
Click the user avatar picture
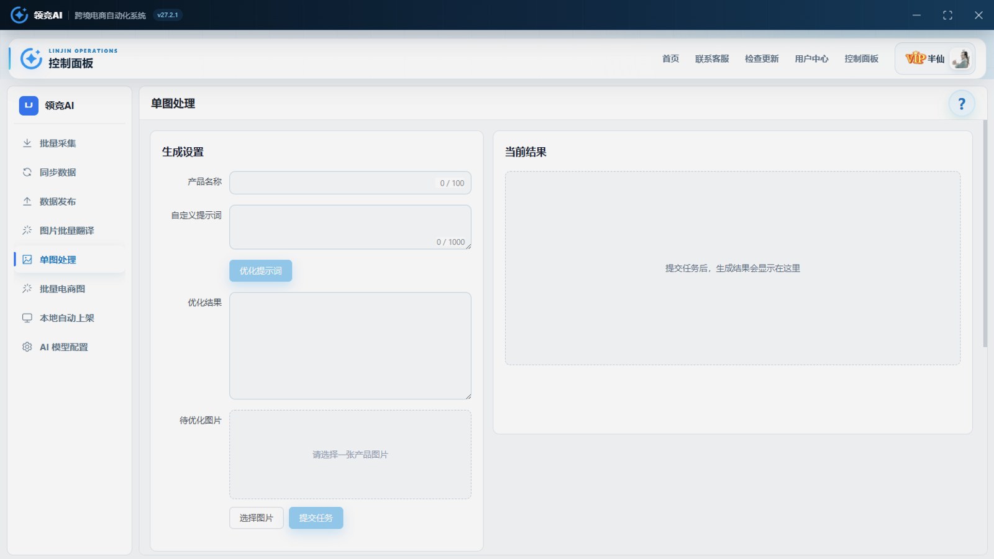961,59
